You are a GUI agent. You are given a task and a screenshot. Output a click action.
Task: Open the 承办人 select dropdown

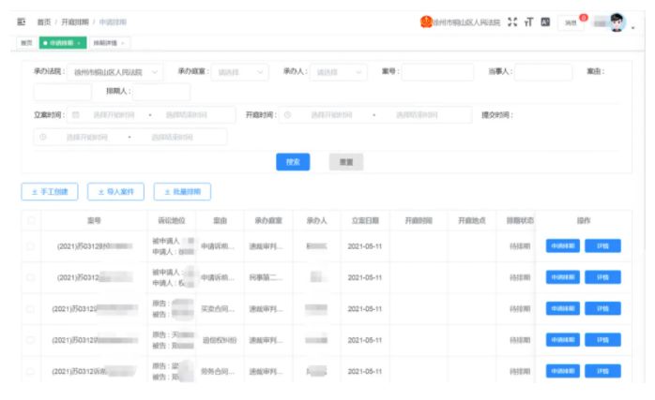pos(339,71)
